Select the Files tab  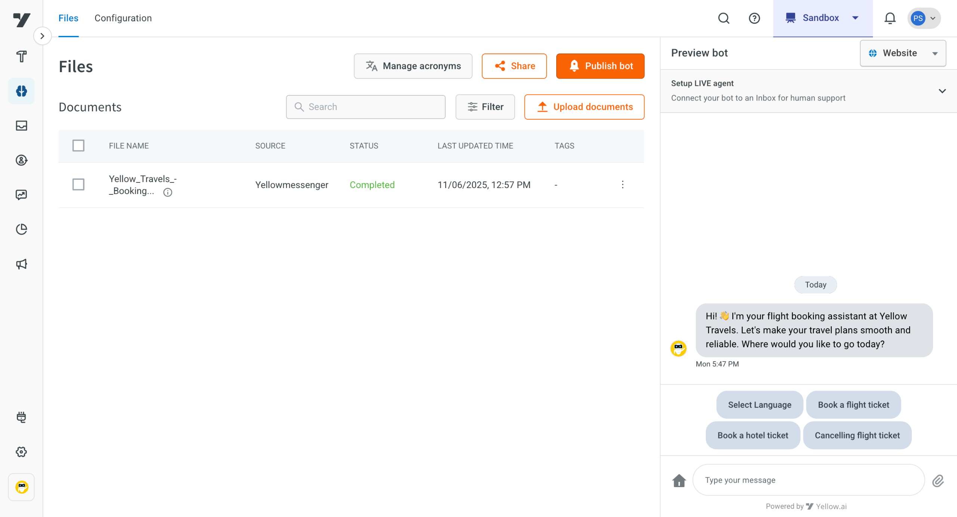pos(68,18)
